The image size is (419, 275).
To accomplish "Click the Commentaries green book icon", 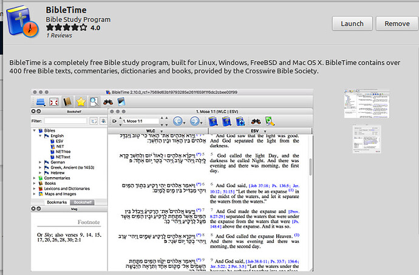I will [41, 178].
